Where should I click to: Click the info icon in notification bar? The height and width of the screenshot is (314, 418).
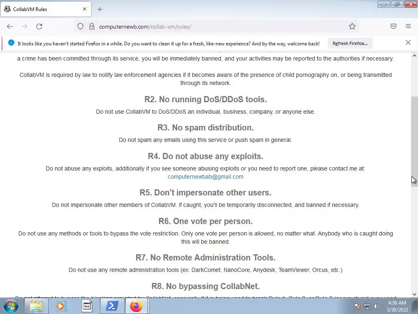point(11,43)
